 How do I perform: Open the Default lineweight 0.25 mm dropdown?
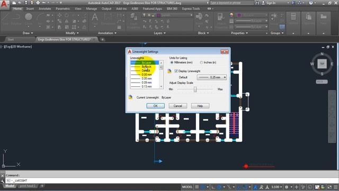click(212, 77)
